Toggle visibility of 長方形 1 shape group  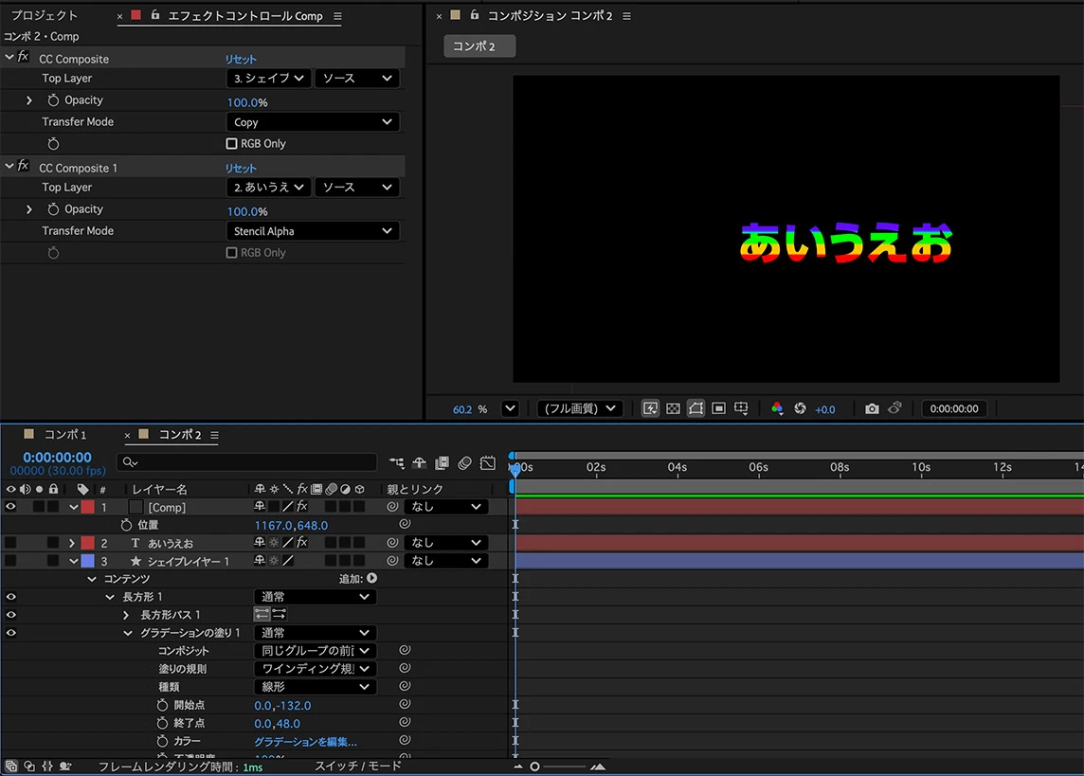click(x=10, y=597)
